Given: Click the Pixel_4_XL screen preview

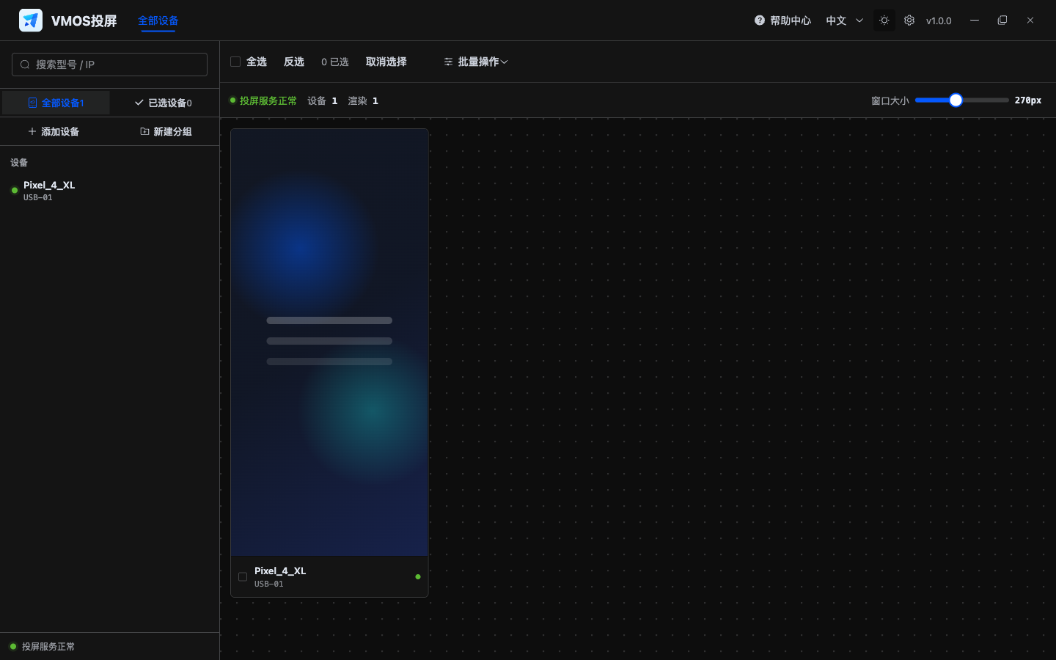Looking at the screenshot, I should [329, 342].
